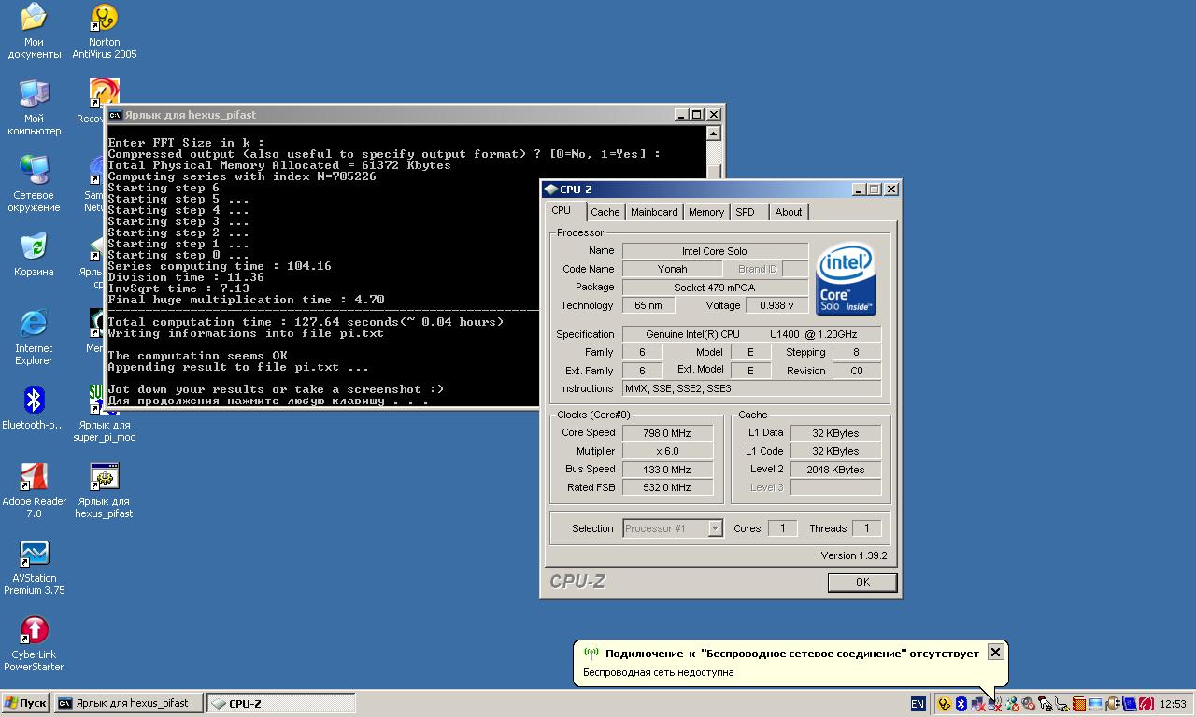Click the Intel Core Solo logo

(x=846, y=278)
